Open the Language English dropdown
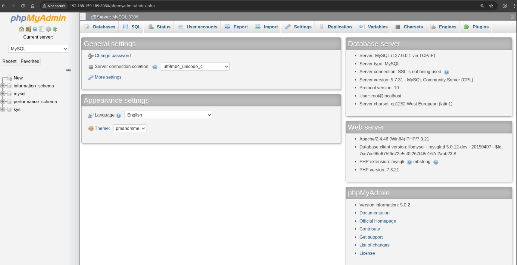Viewport: 517px width, 265px height. [168, 115]
